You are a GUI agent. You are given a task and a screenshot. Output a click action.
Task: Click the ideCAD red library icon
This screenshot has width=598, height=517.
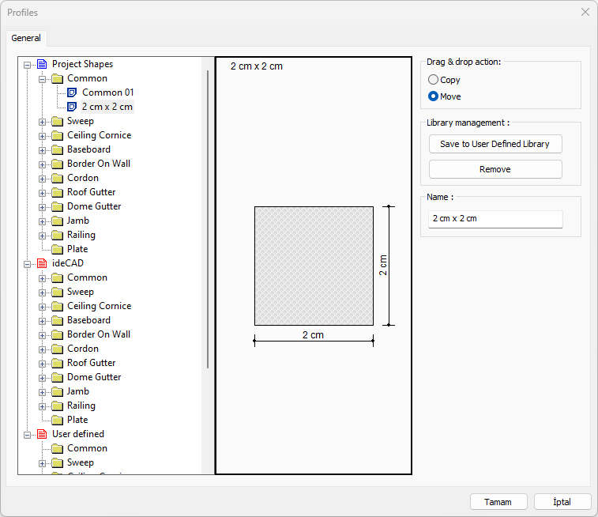tap(42, 263)
